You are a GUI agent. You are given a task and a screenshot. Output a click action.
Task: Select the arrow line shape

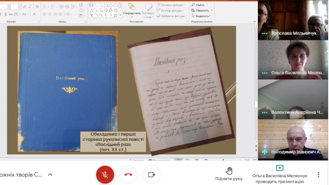point(101,5)
